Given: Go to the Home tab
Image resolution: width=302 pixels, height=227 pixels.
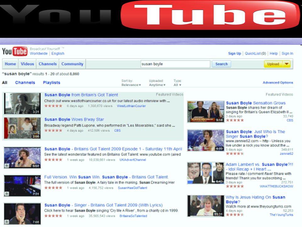Looking at the screenshot, I should point(10,64).
